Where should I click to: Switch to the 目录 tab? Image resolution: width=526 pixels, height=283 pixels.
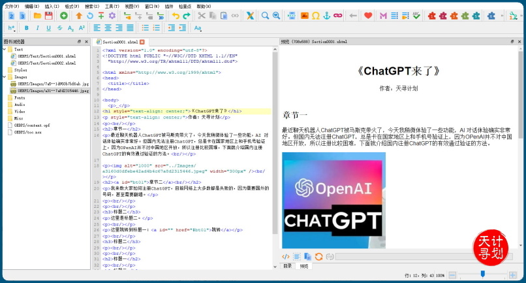click(287, 266)
